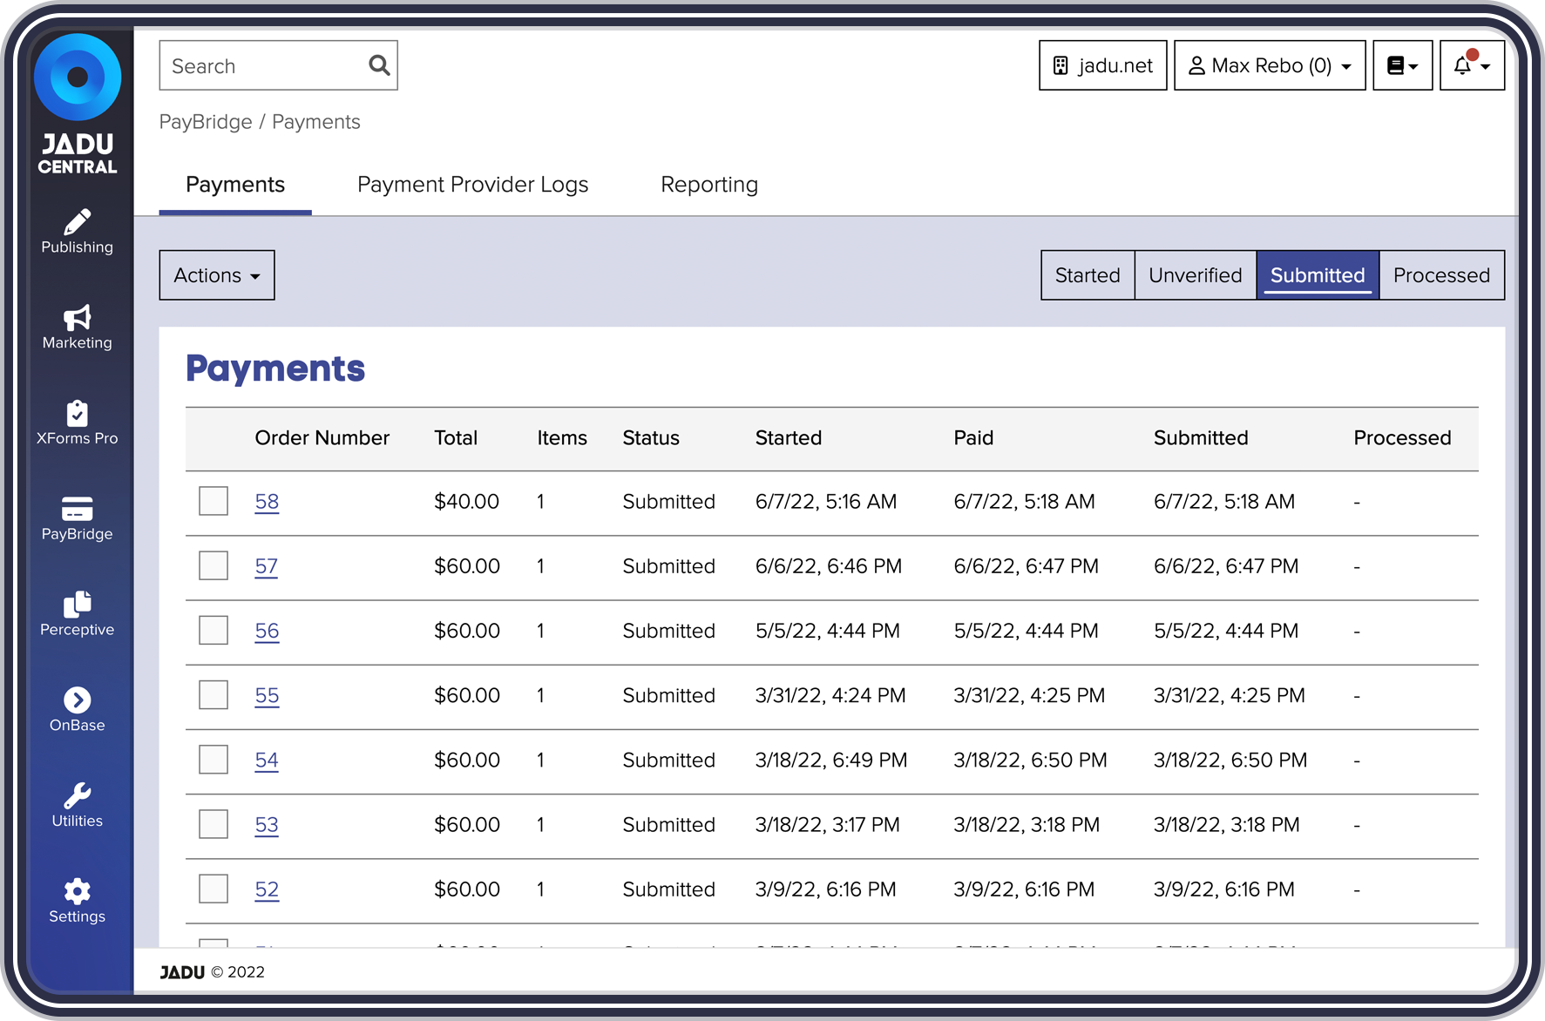Click the Total column header
This screenshot has width=1545, height=1021.
pyautogui.click(x=456, y=438)
